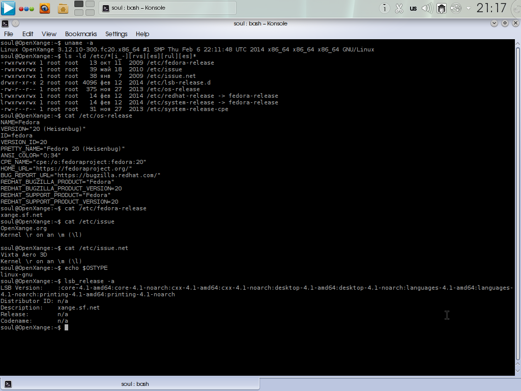Image resolution: width=521 pixels, height=391 pixels.
Task: Open the panel toolbox at the panel's right edge
Action: tap(517, 8)
